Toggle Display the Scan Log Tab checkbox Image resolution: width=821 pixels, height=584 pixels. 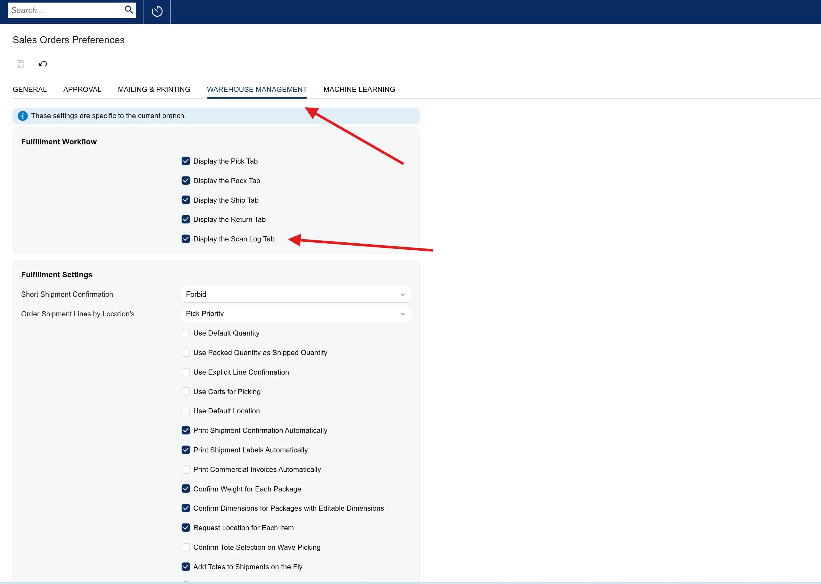click(186, 239)
